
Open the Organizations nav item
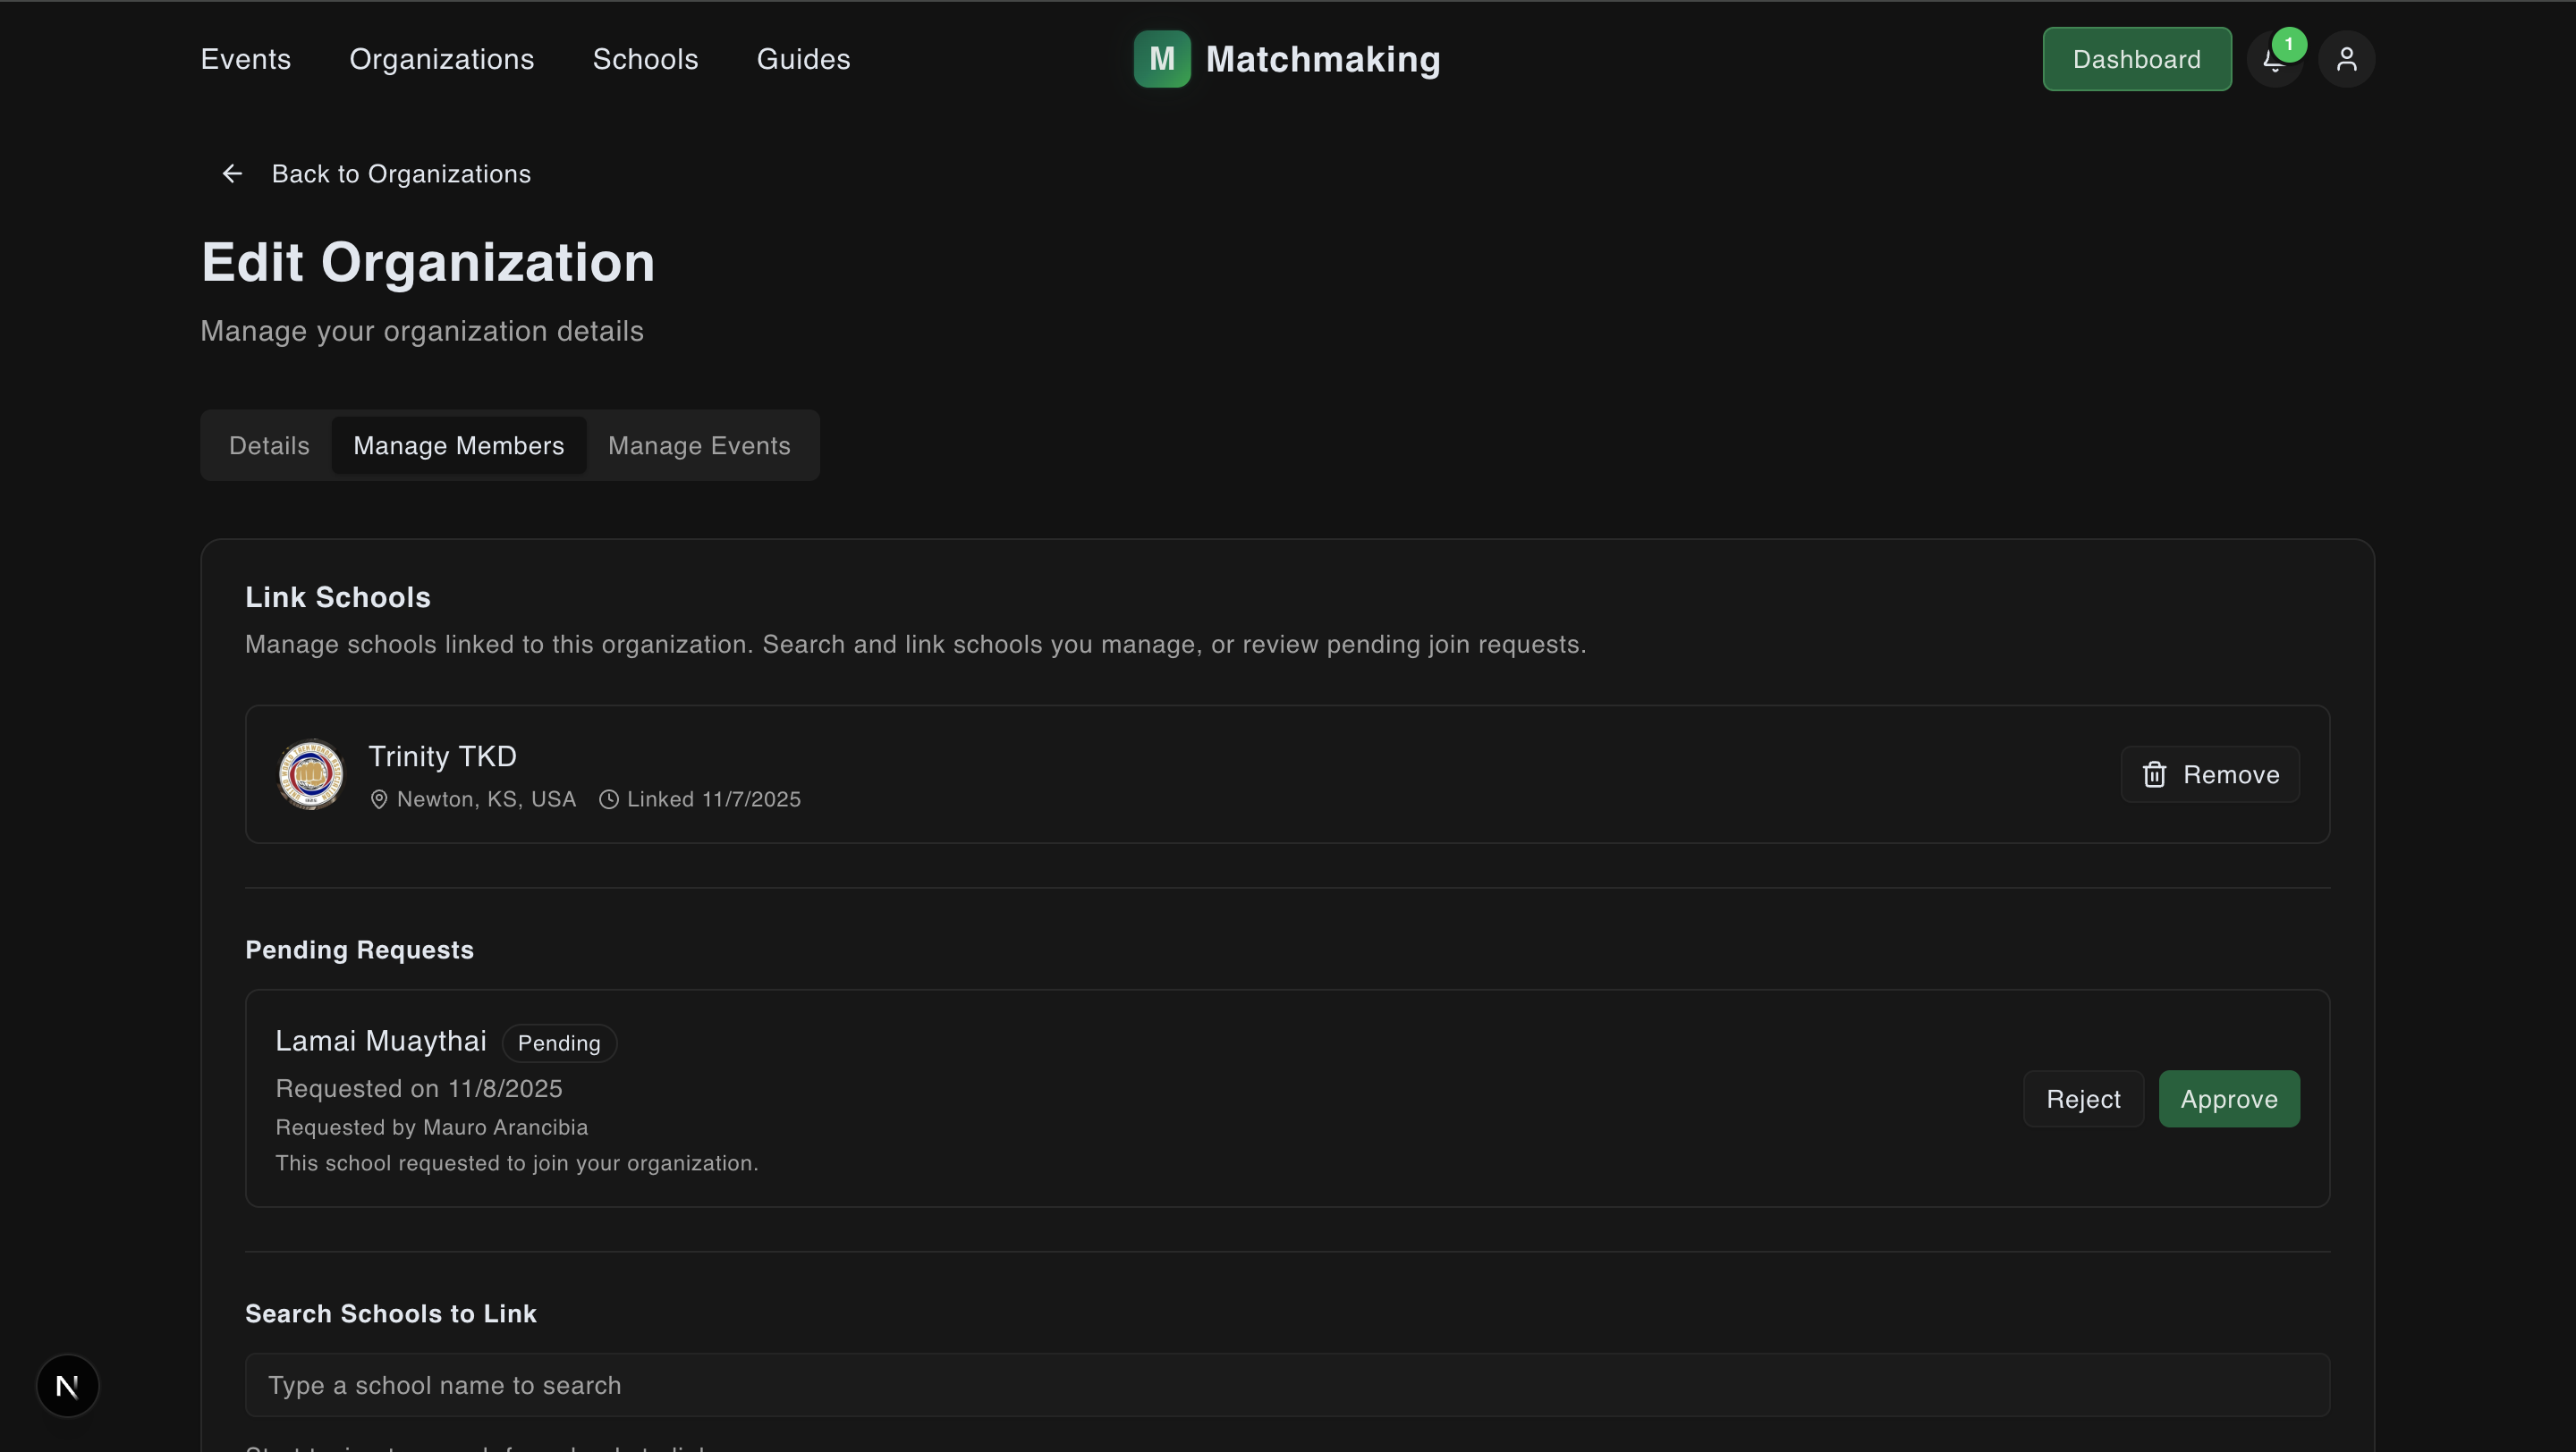click(x=442, y=59)
